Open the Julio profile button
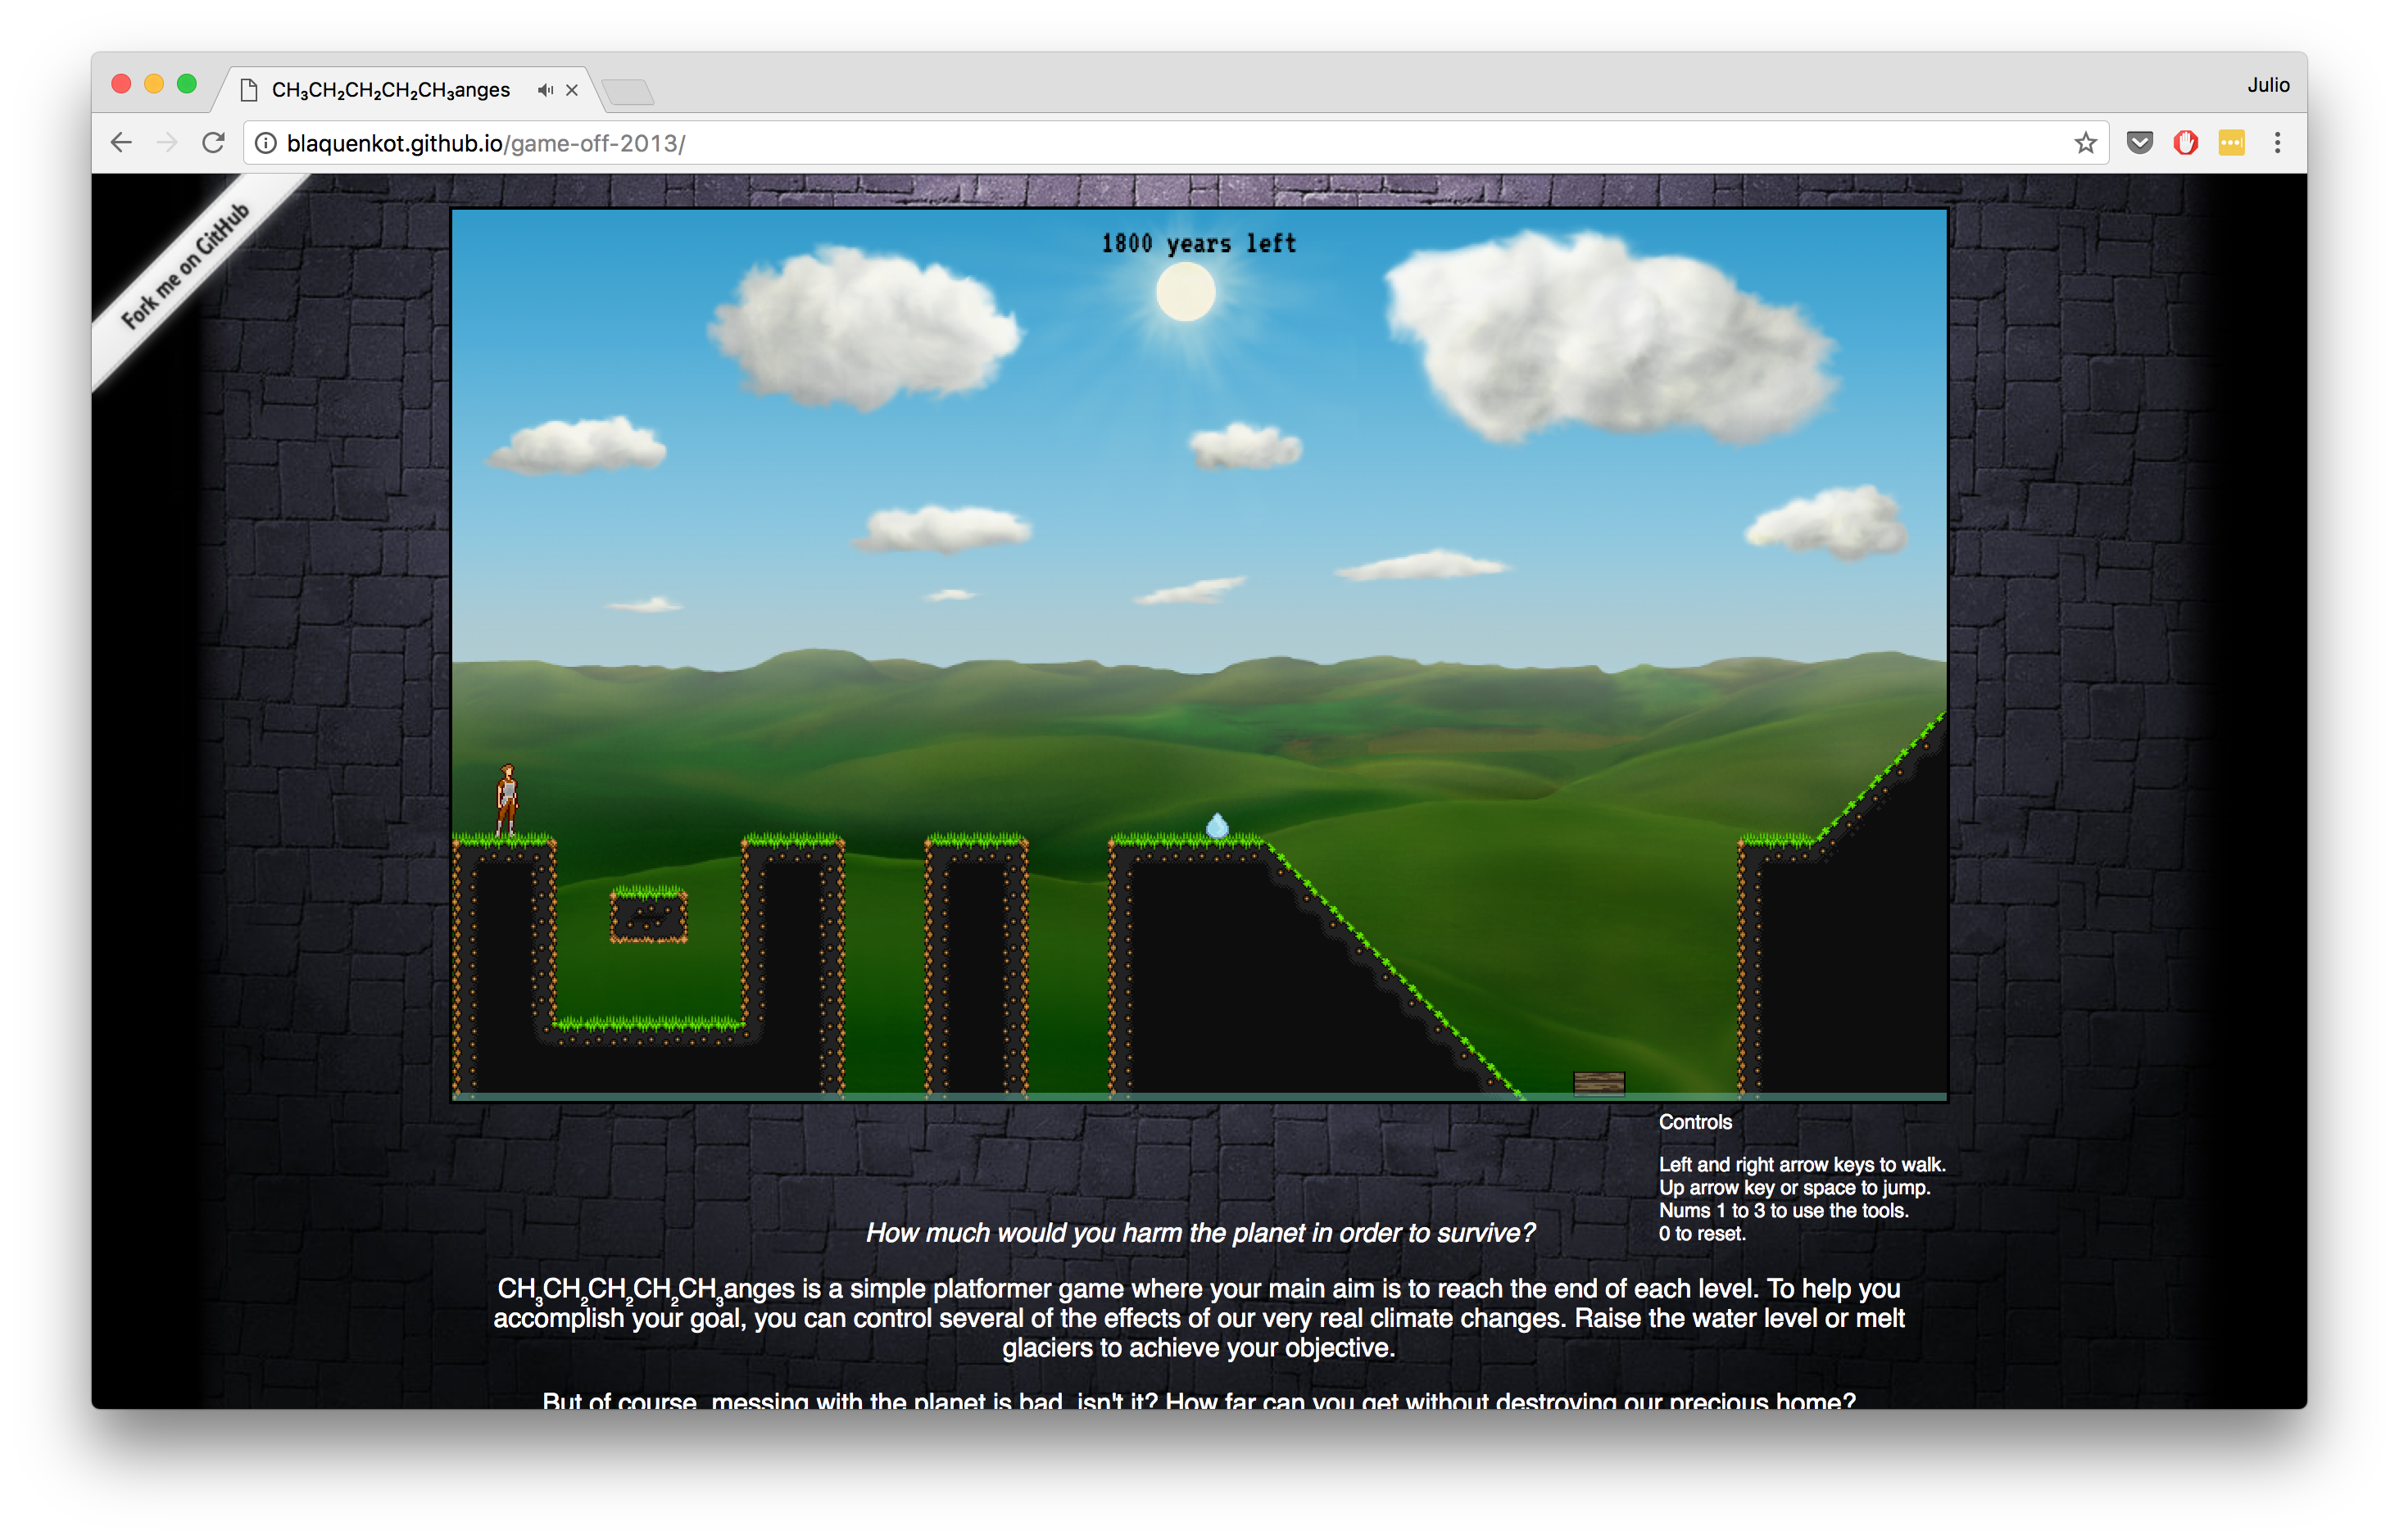The height and width of the screenshot is (1540, 2399). pos(2267,85)
